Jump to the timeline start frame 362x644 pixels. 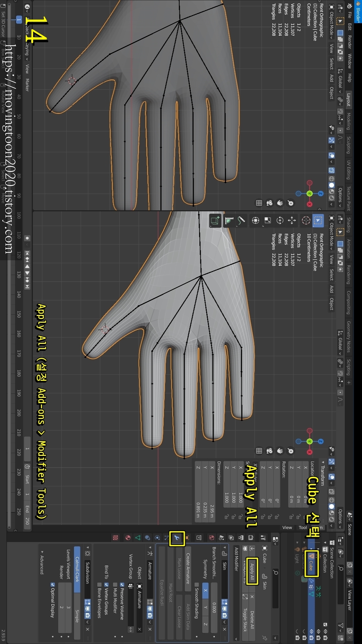(x=27, y=253)
